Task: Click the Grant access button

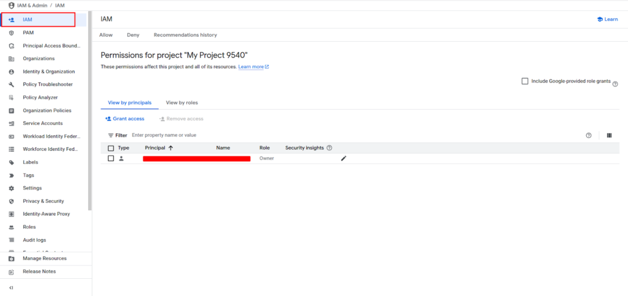Action: point(124,119)
